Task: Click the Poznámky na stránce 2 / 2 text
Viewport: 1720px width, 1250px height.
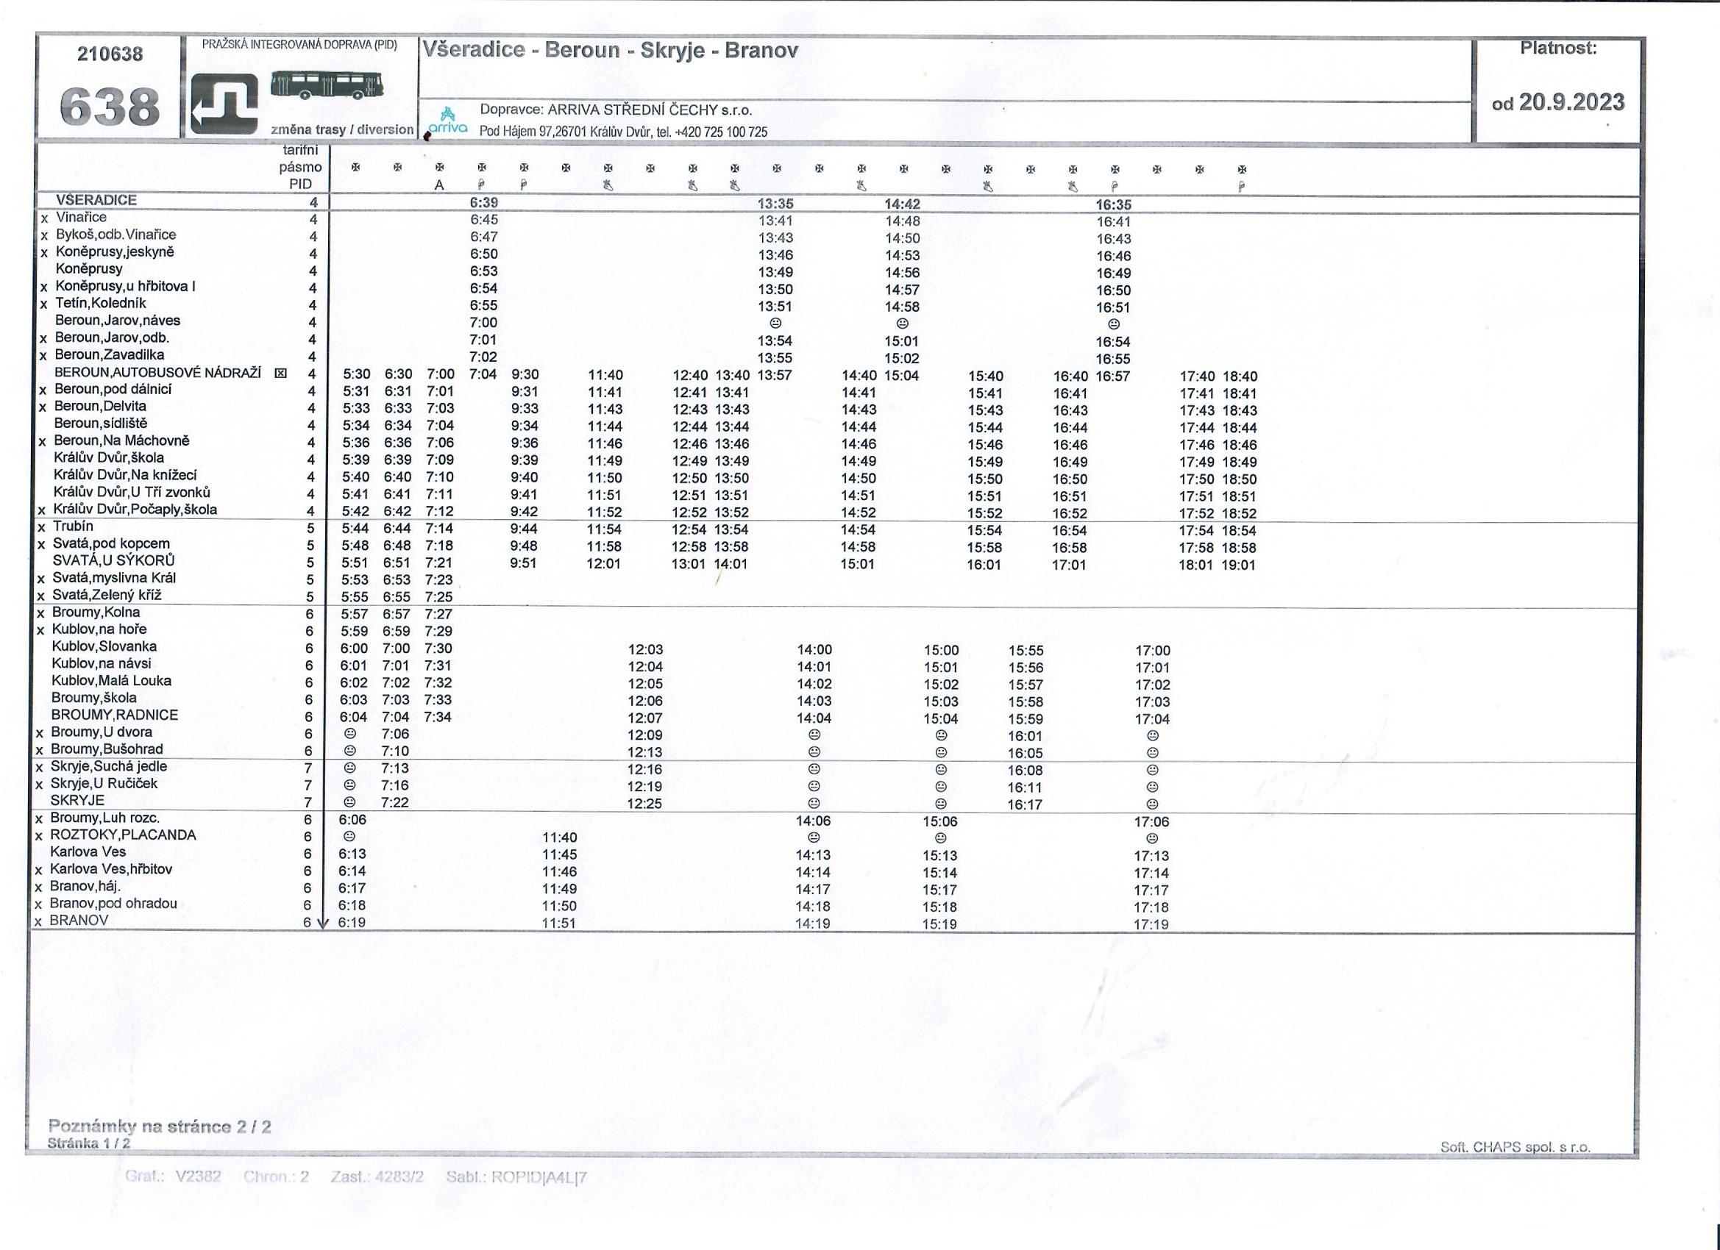Action: coord(159,1126)
